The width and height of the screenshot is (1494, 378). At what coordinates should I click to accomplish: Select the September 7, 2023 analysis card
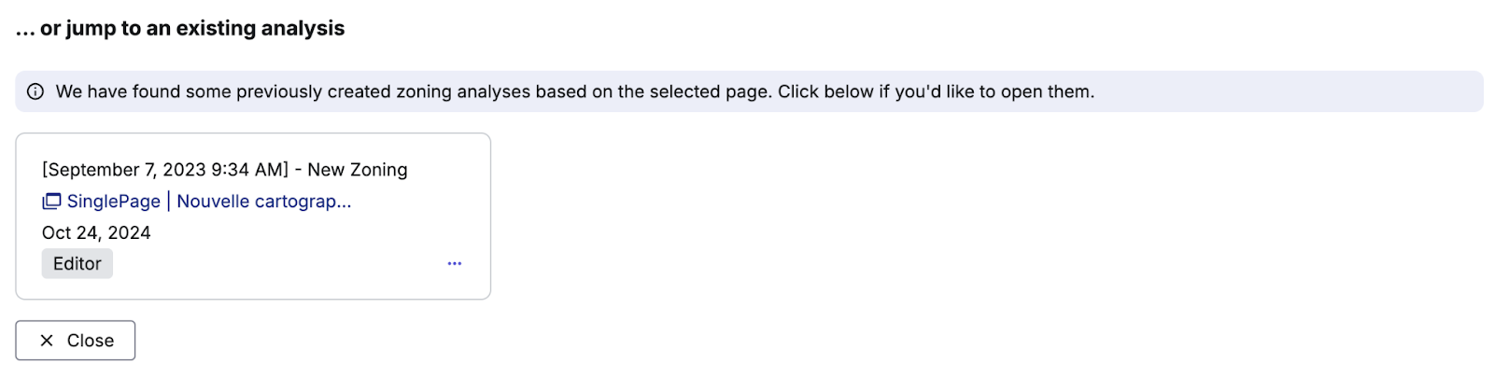(x=253, y=217)
